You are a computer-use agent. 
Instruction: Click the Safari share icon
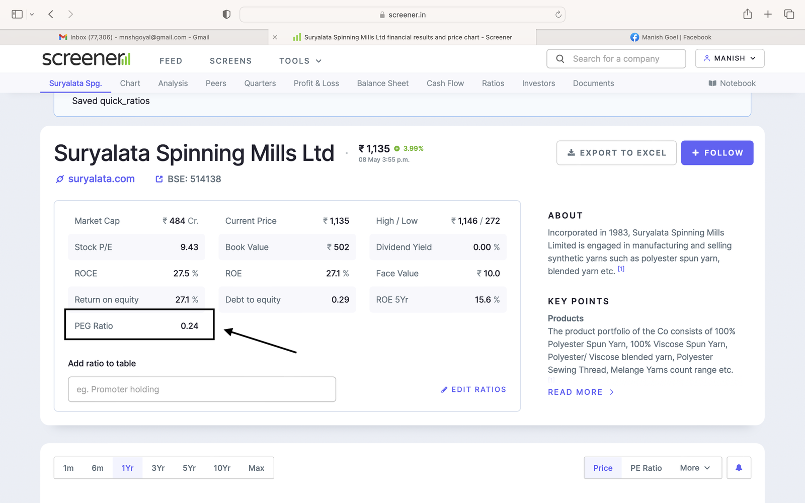(x=747, y=15)
